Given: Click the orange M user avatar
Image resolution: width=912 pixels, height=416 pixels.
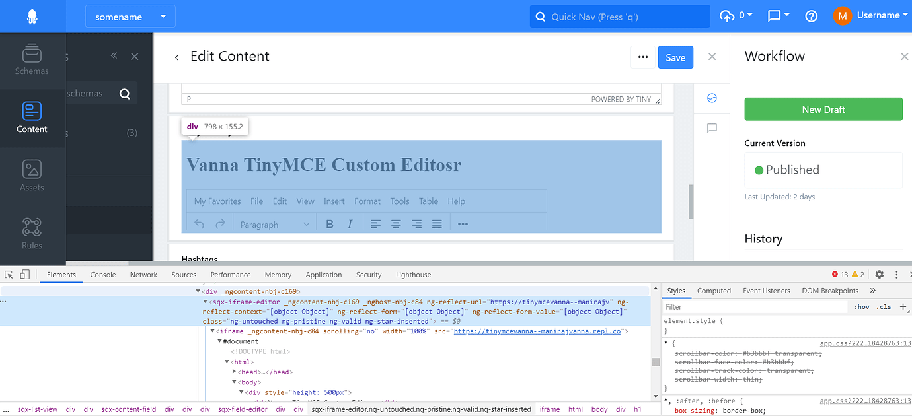Looking at the screenshot, I should pyautogui.click(x=843, y=16).
